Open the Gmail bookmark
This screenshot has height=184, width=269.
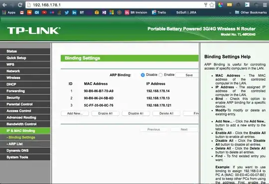tap(22, 12)
